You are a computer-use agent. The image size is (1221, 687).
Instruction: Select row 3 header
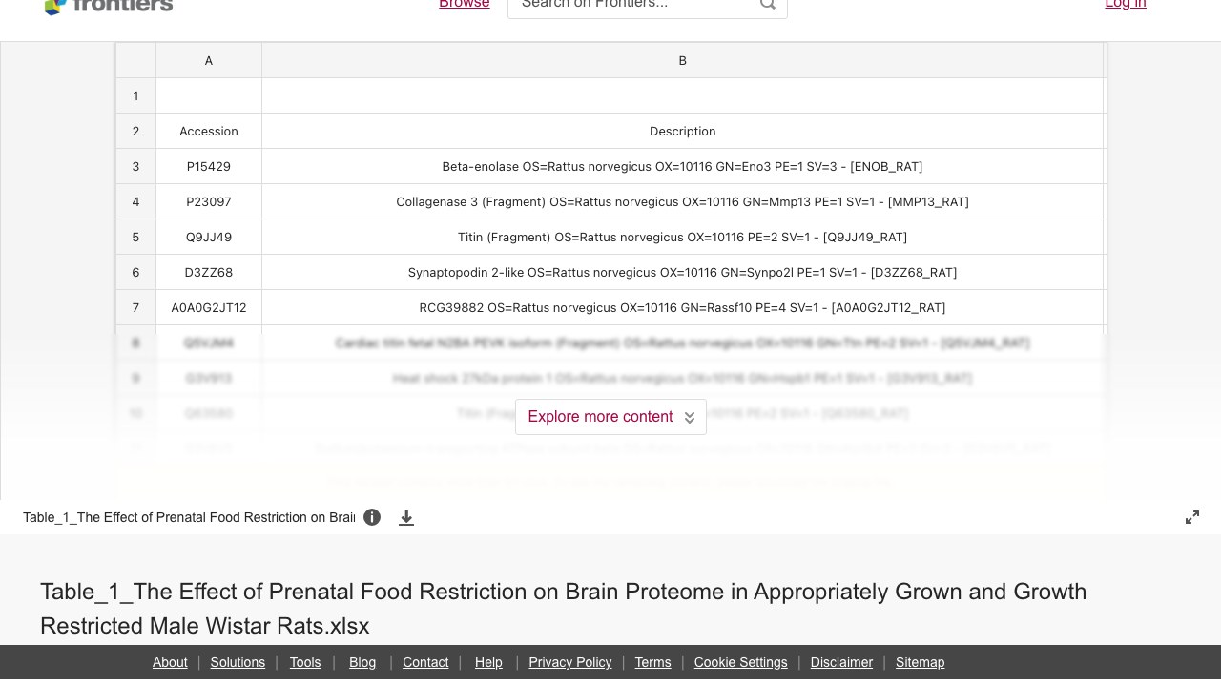pyautogui.click(x=135, y=166)
